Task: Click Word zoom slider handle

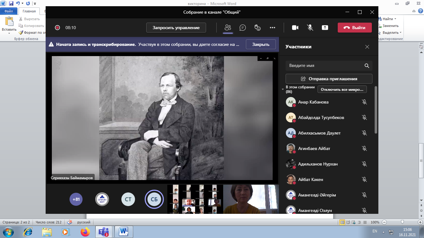Action: point(402,222)
